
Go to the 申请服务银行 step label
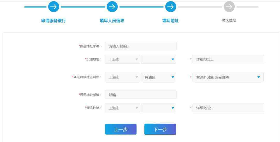point(54,21)
